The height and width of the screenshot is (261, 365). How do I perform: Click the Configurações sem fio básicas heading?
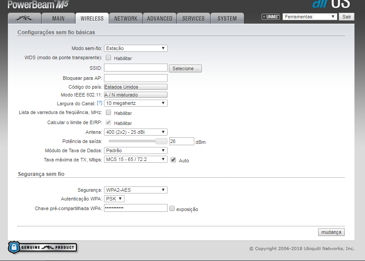point(56,32)
